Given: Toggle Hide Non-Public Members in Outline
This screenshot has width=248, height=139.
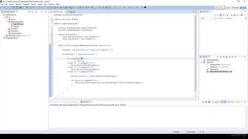Looking at the screenshot, I should point(232,57).
